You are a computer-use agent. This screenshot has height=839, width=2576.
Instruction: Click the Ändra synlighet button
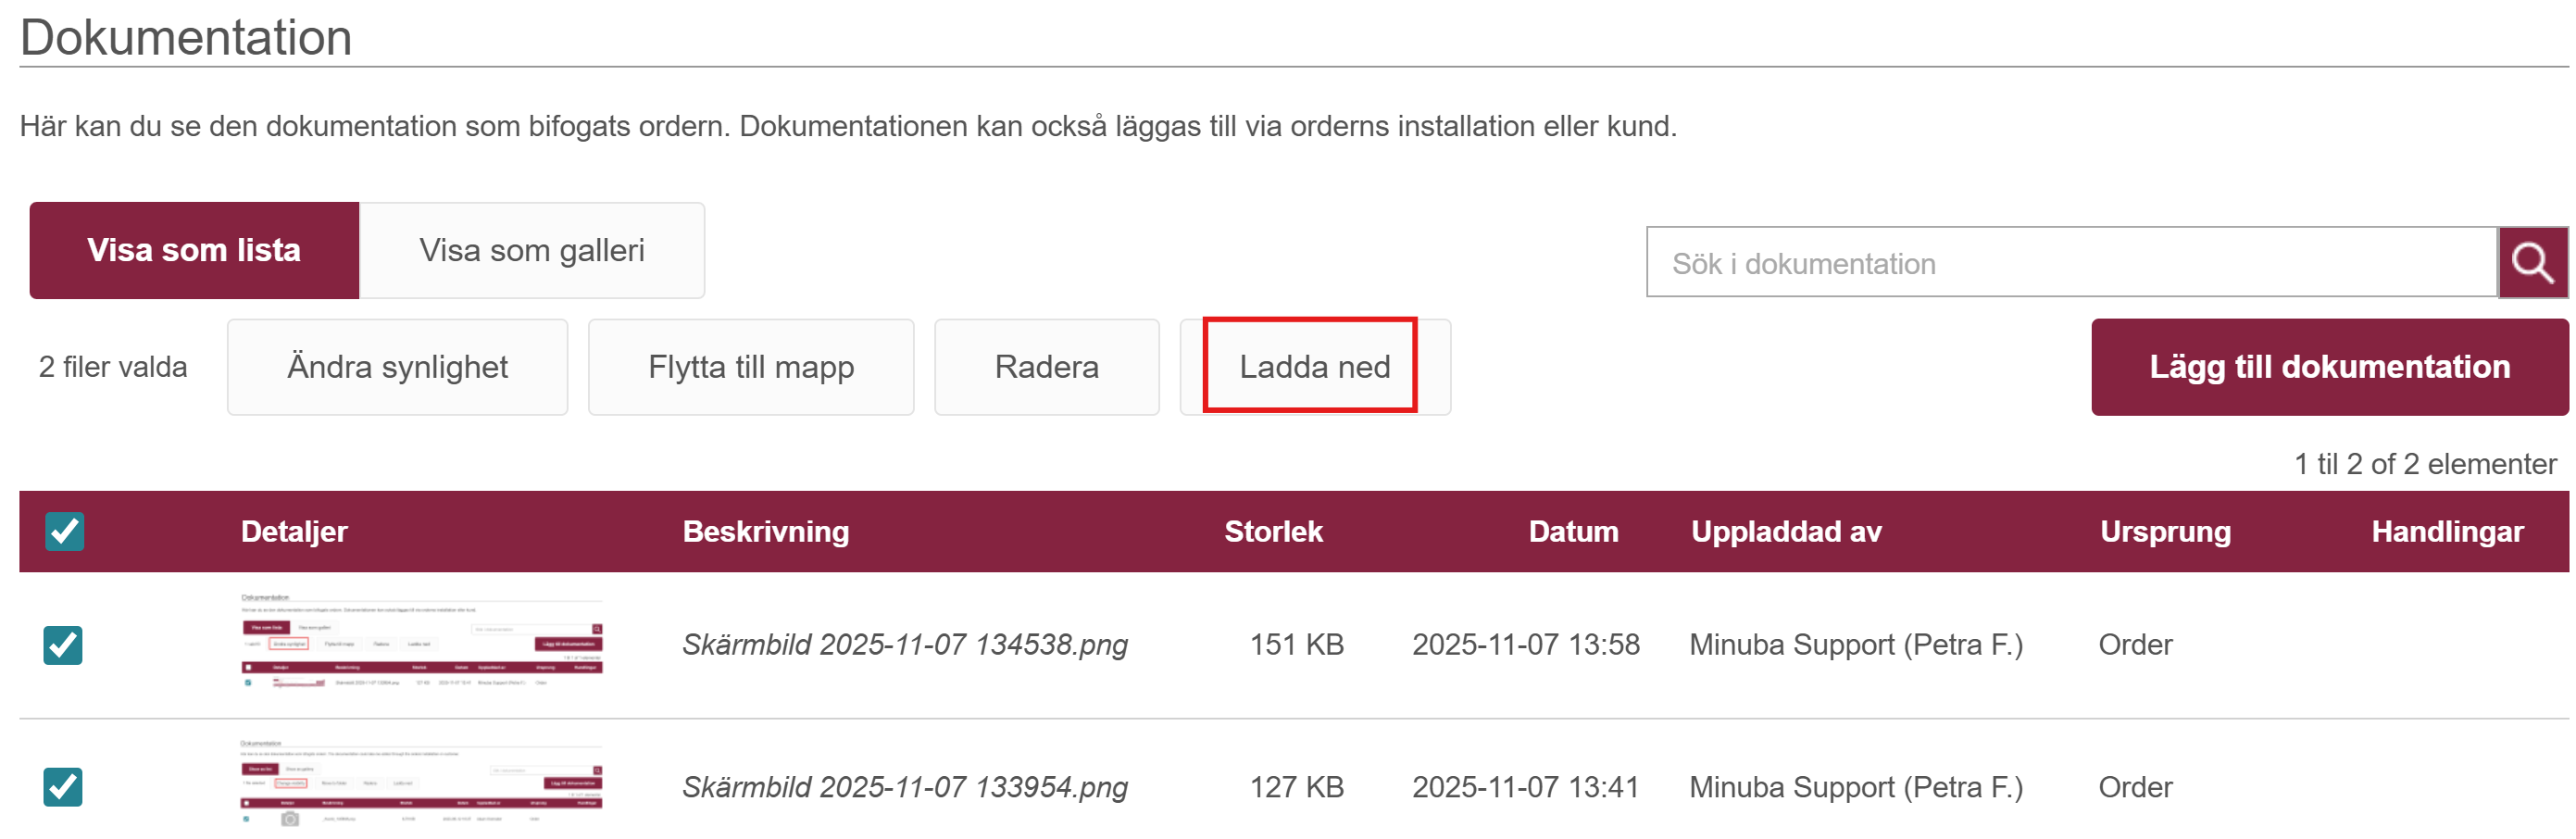397,367
